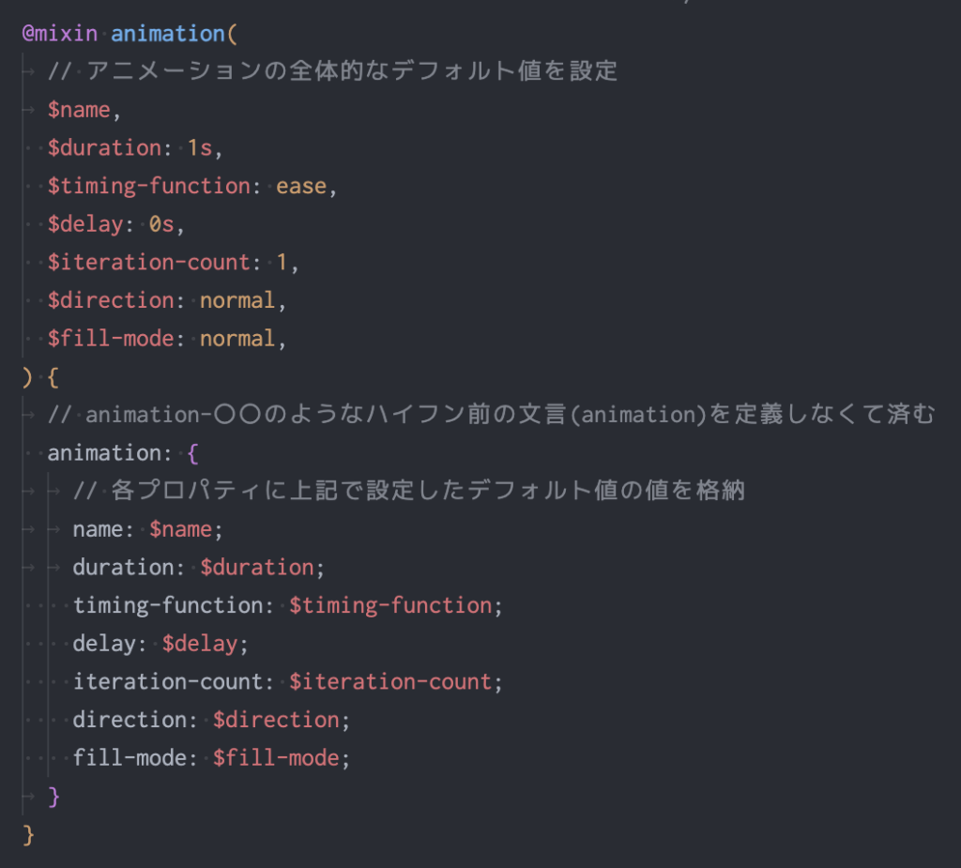This screenshot has height=868, width=961.
Task: Click the $delay value in delay property
Action: 200,644
